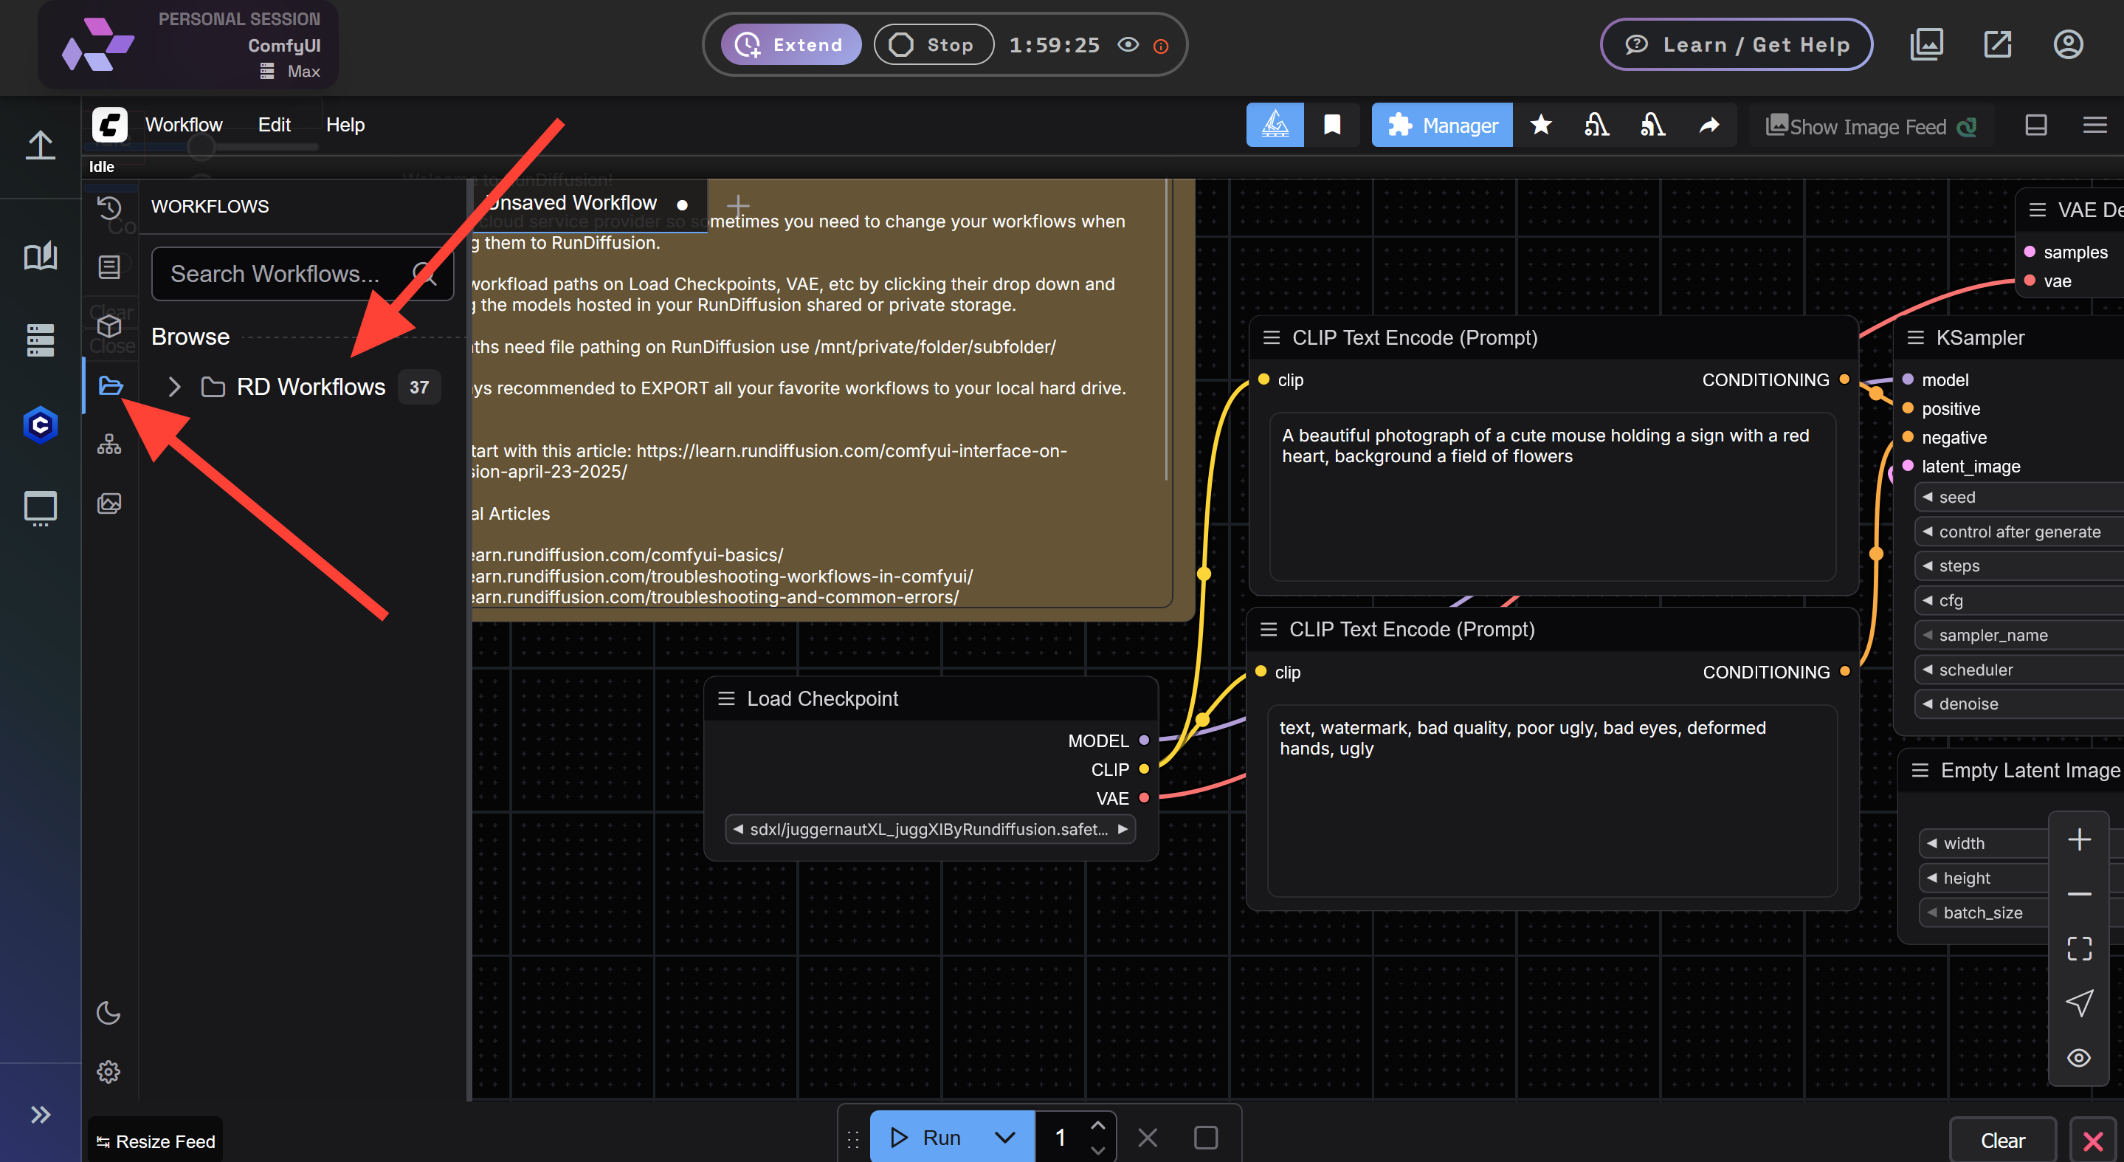The height and width of the screenshot is (1162, 2124).
Task: Toggle the session timer eye icon
Action: pyautogui.click(x=1128, y=44)
